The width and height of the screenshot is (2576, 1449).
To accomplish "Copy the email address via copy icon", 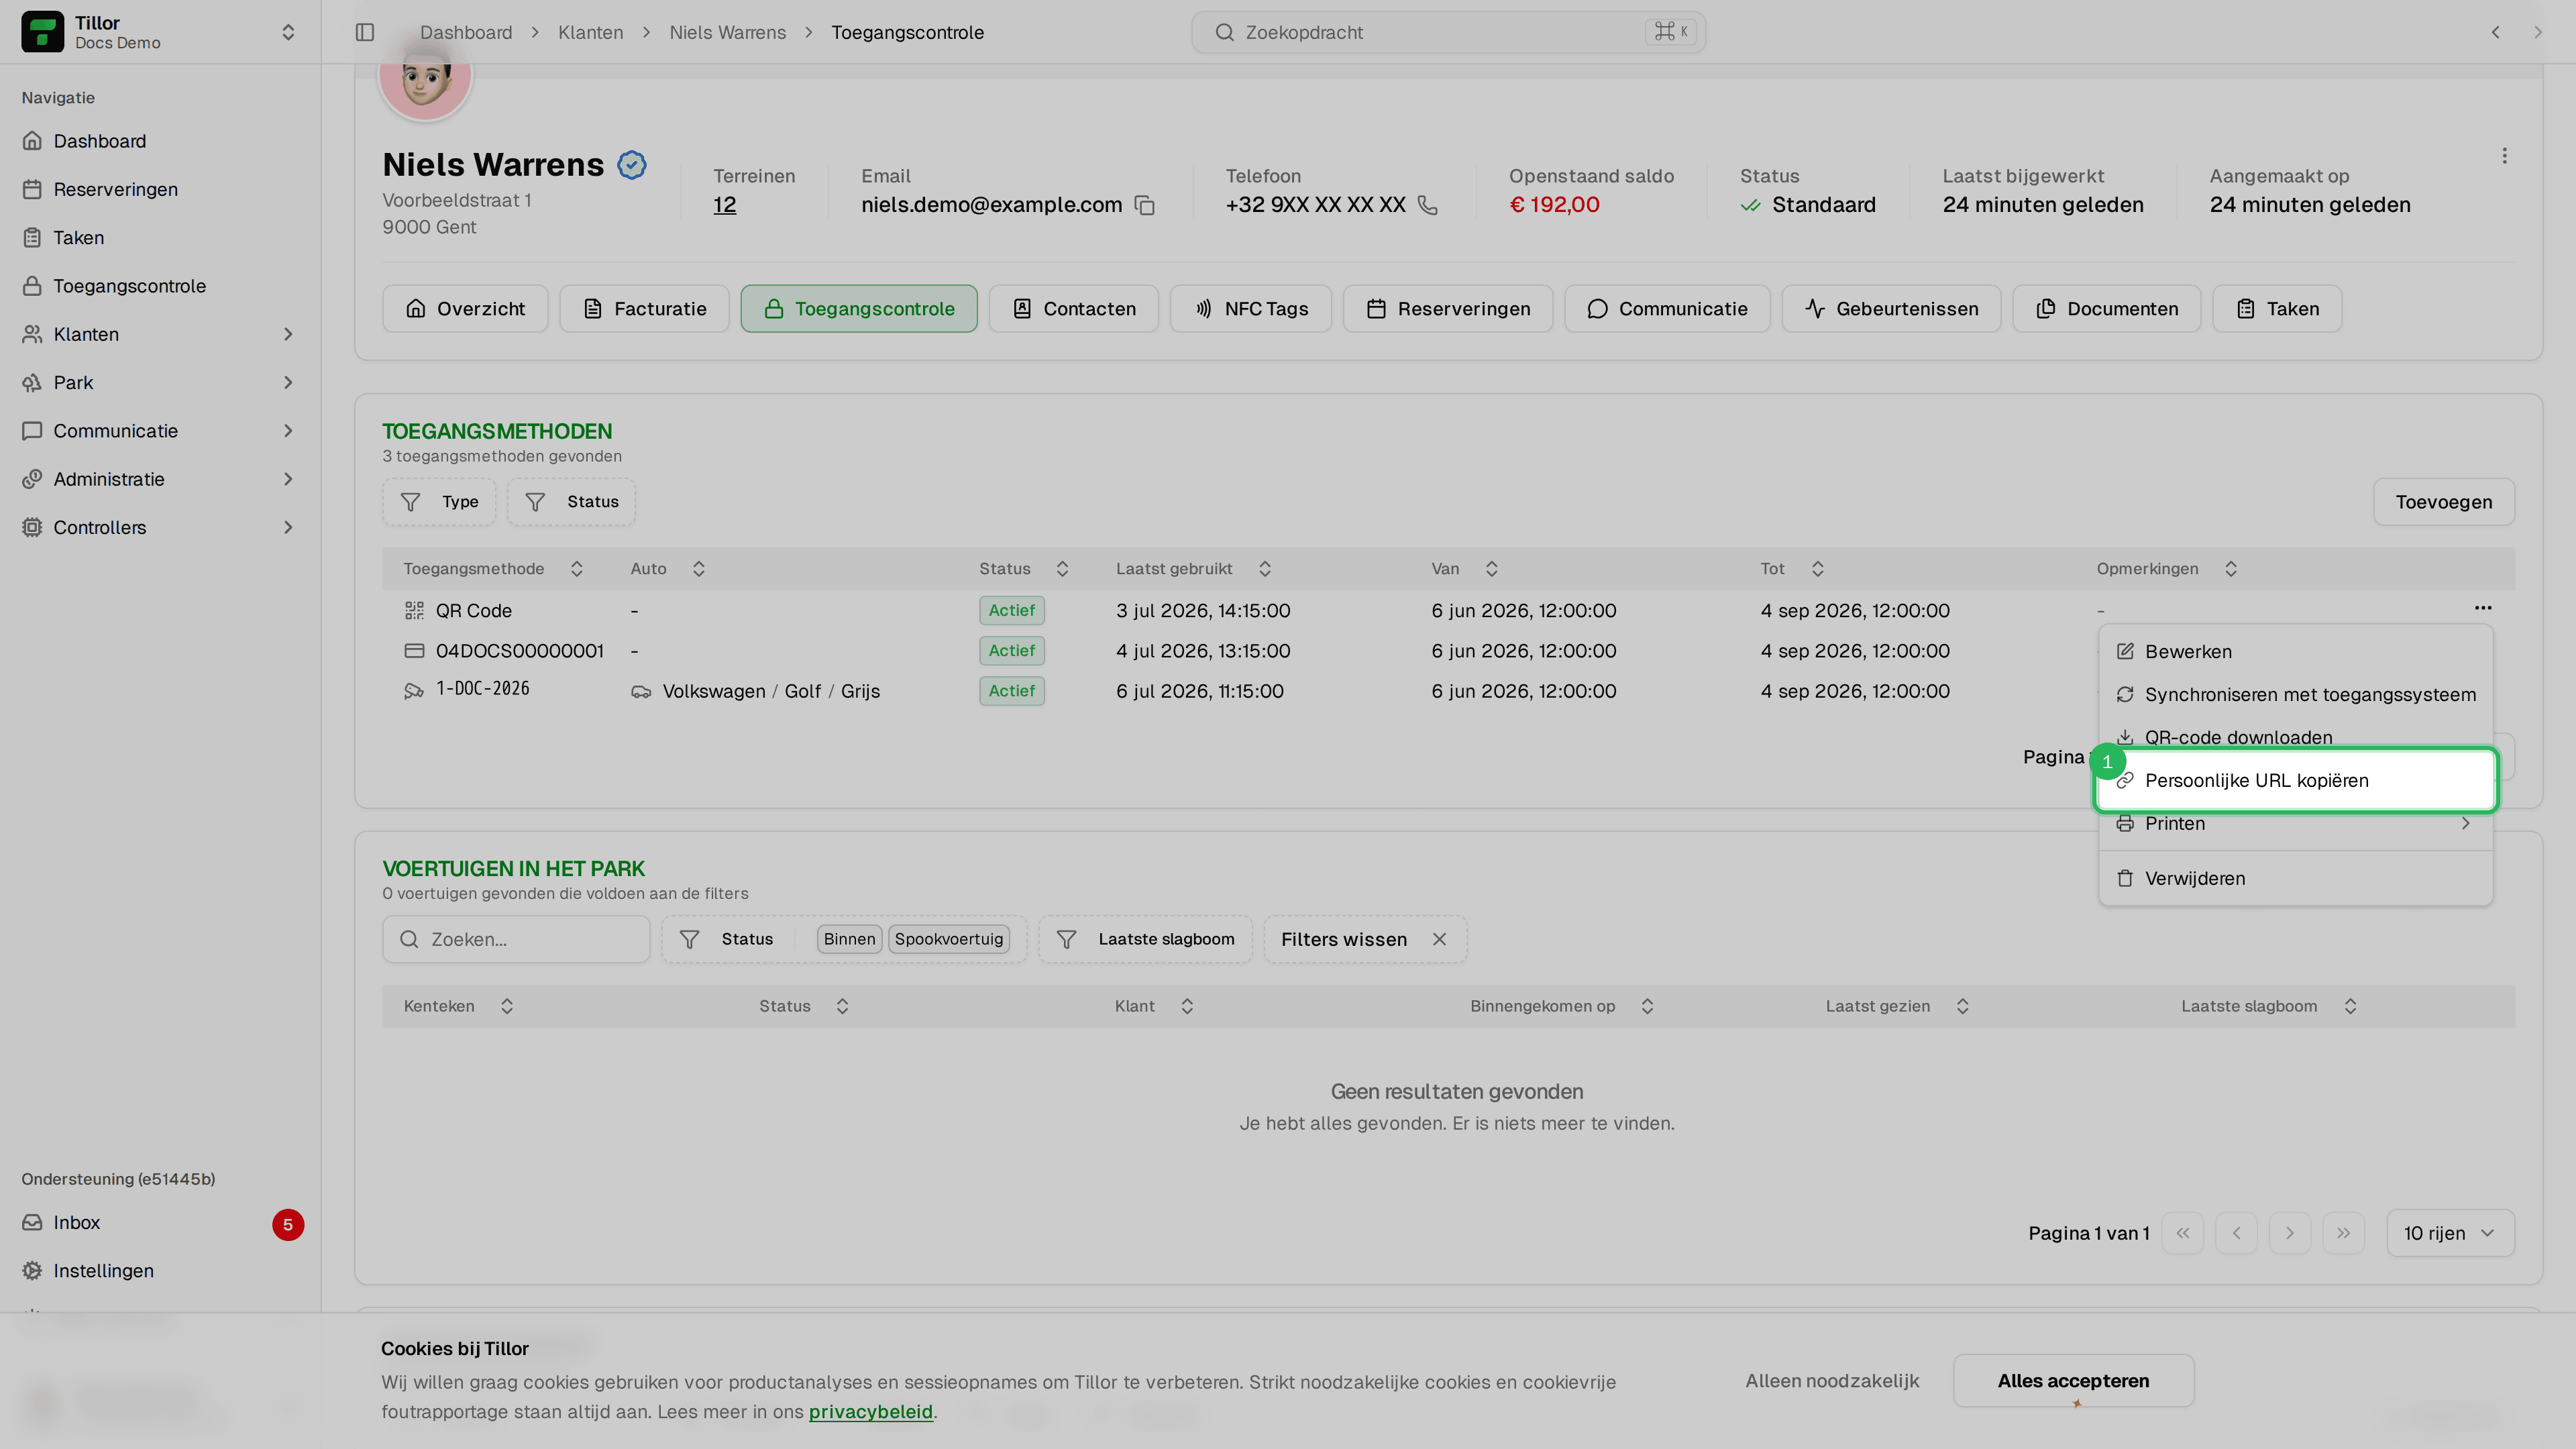I will click(x=1145, y=205).
